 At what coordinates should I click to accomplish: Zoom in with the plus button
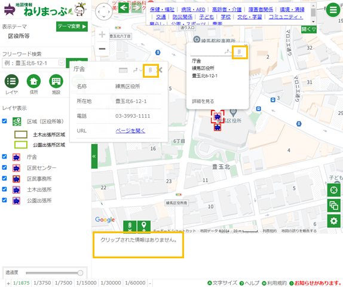[102, 35]
